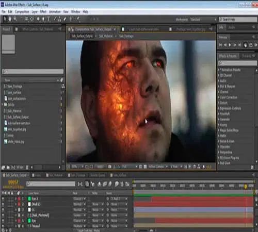The image size is (258, 232).
Task: Open parent dropdown for [Sub_Material] layer
Action: [119, 215]
